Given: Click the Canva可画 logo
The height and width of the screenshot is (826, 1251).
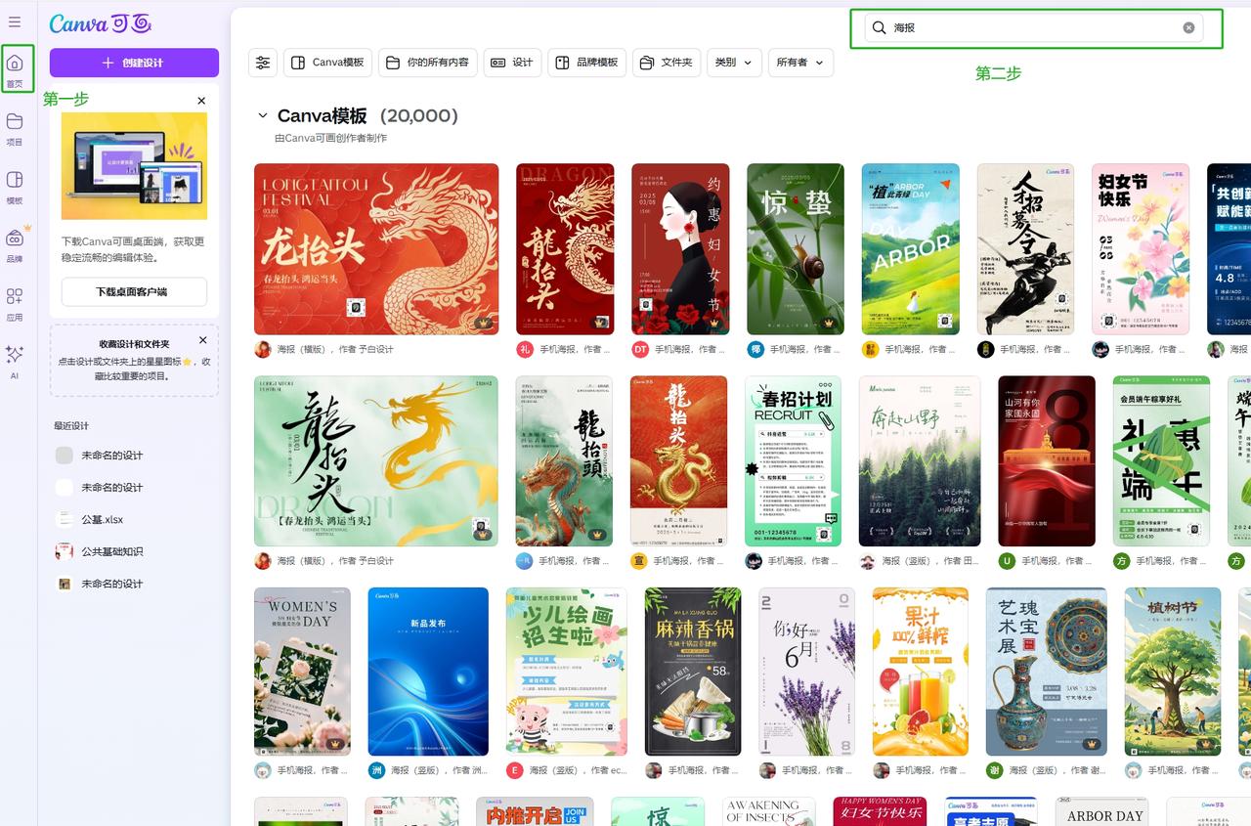Looking at the screenshot, I should point(100,23).
